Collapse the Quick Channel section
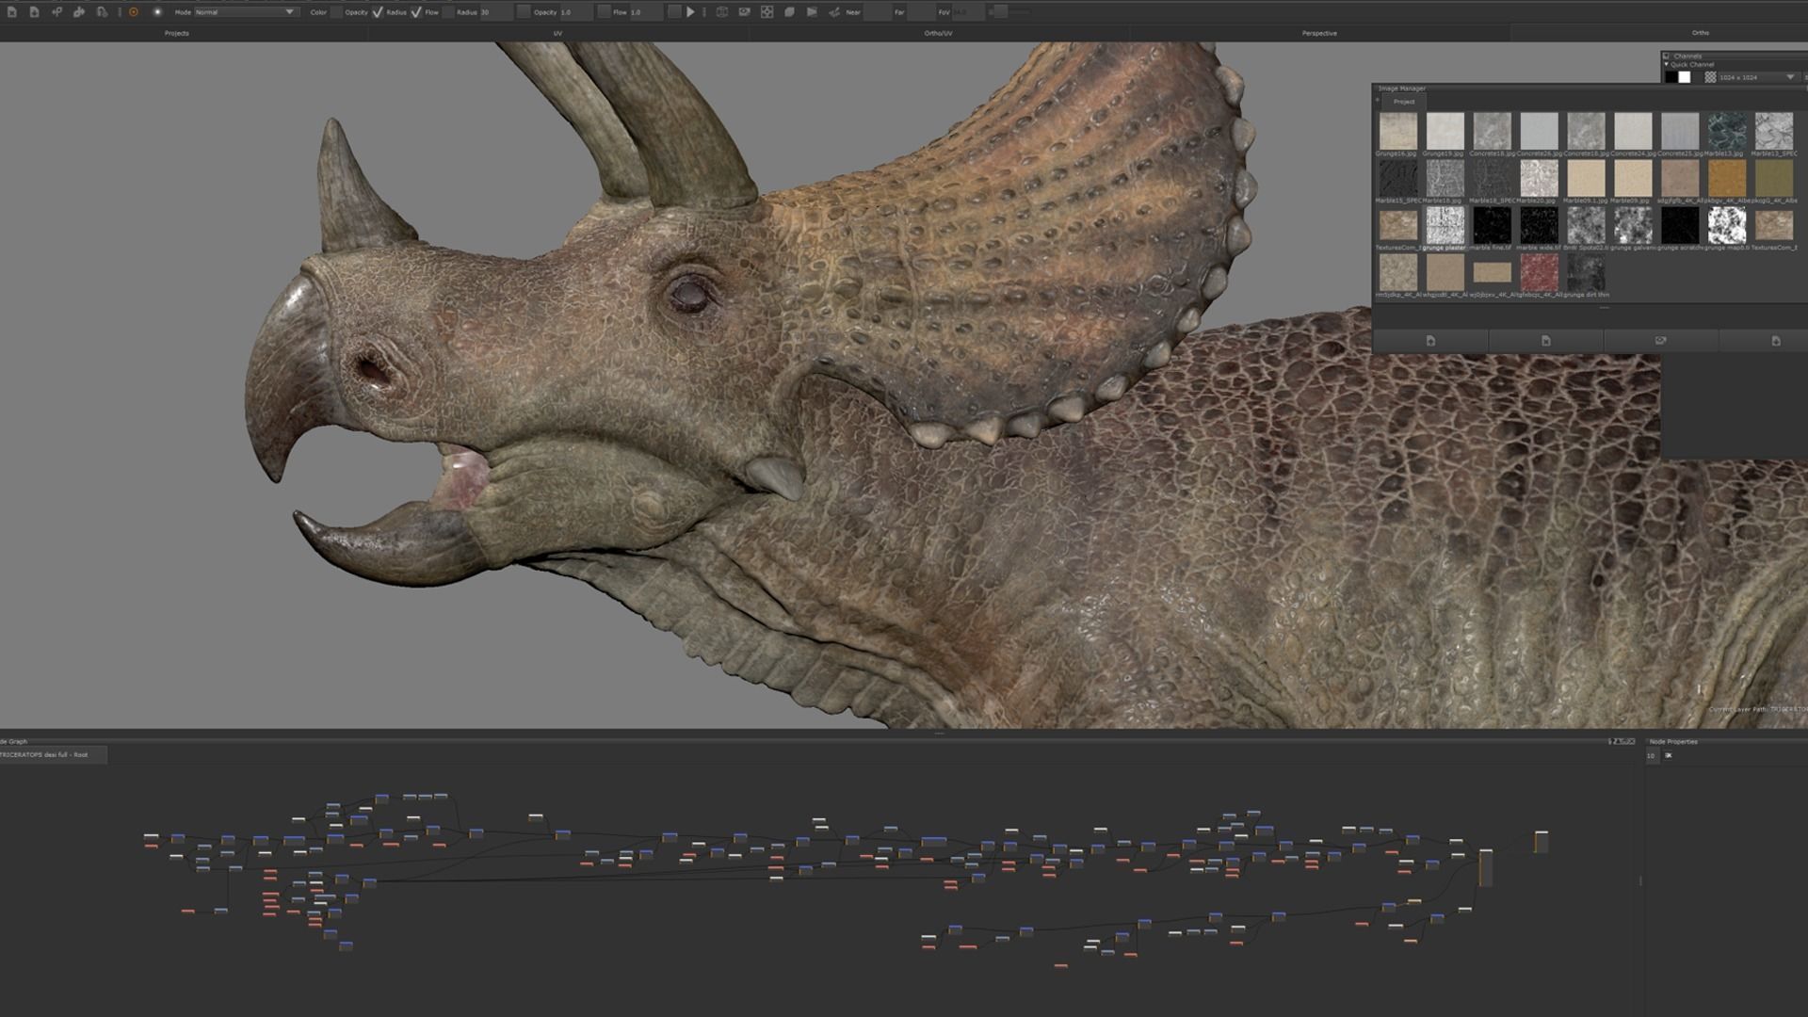Screen dimensions: 1808x1017 (1666, 65)
